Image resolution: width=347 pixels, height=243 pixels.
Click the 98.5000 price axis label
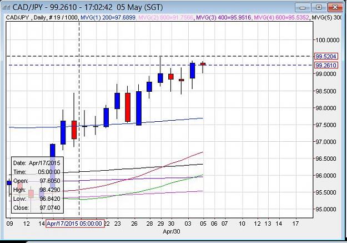pyautogui.click(x=326, y=91)
